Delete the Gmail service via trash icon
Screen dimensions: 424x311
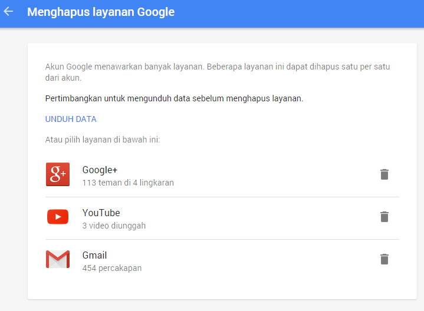[384, 259]
